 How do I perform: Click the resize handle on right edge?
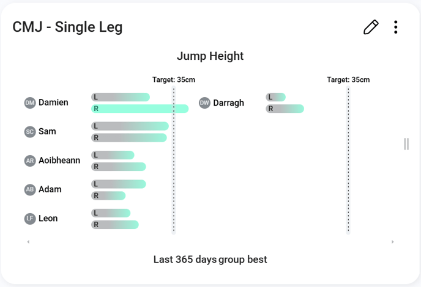406,144
